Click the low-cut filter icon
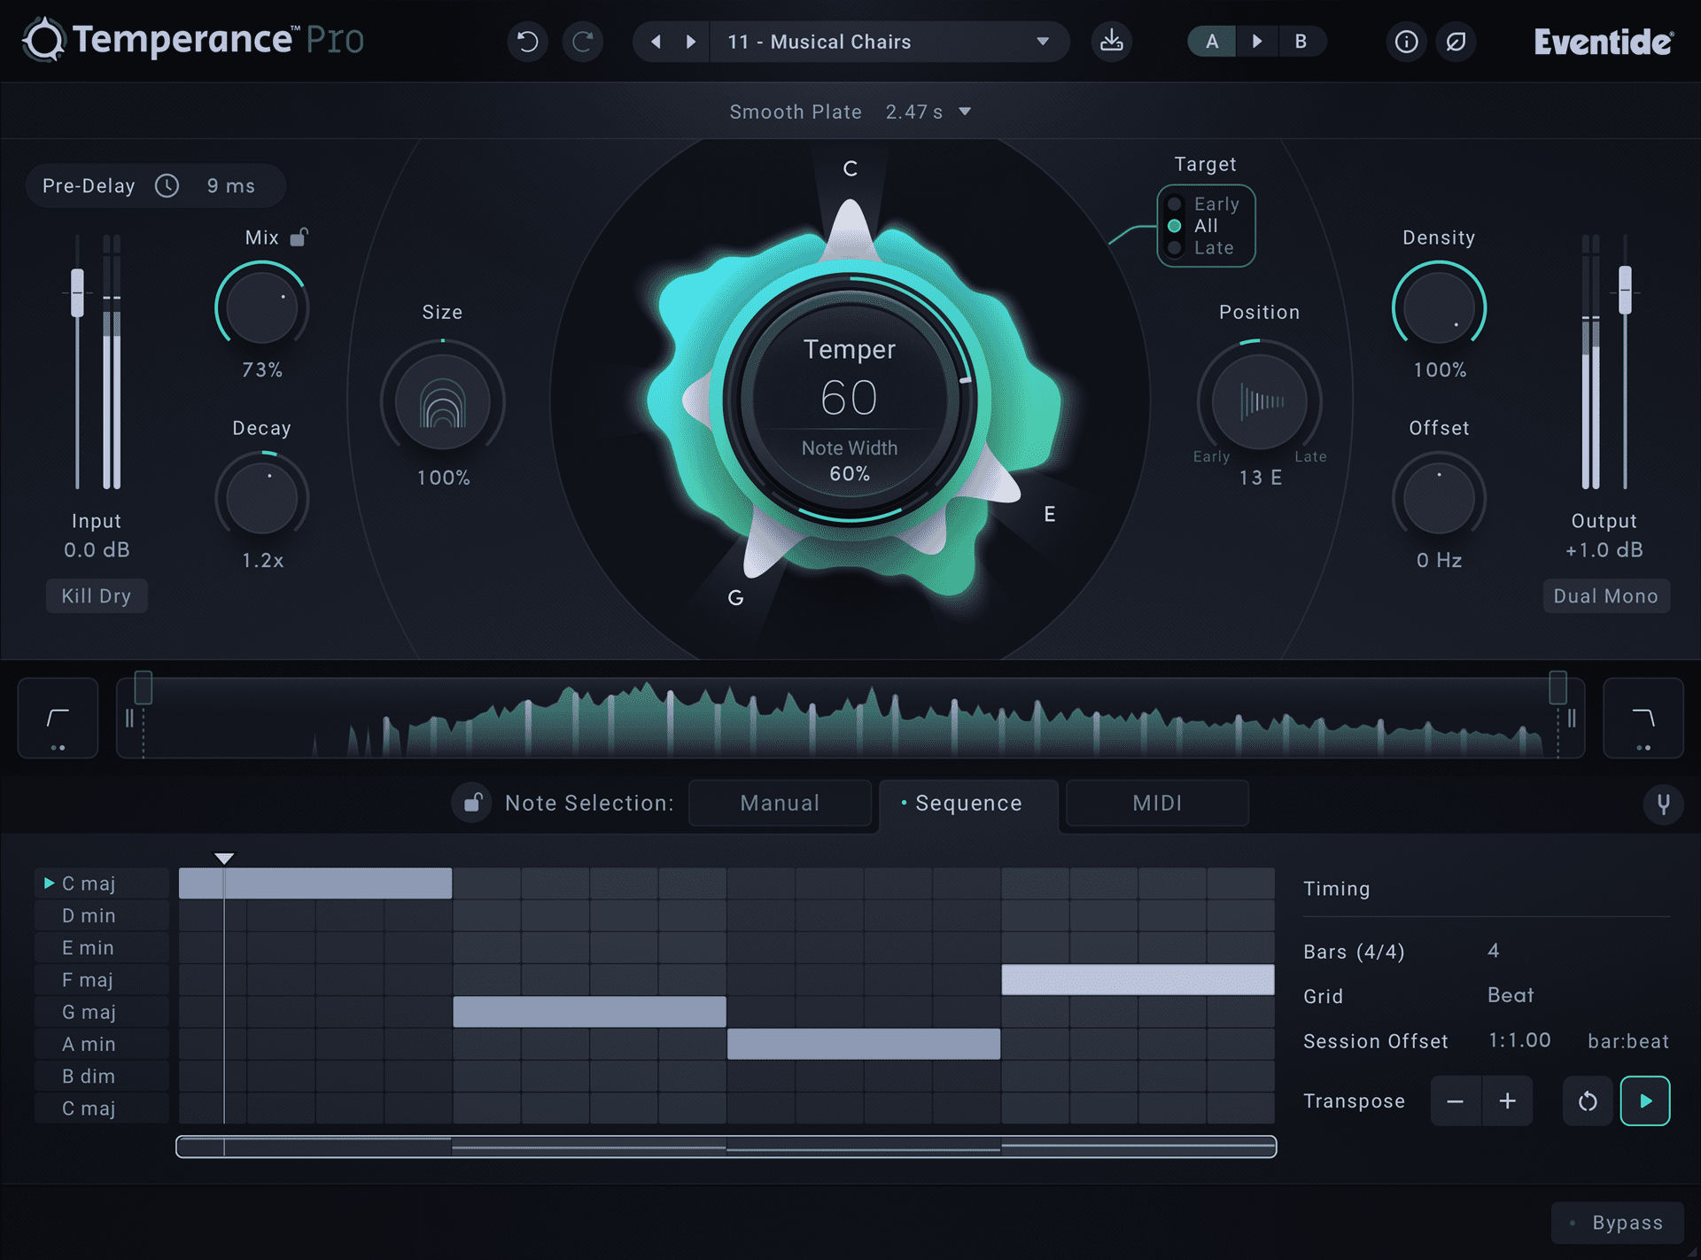 tap(58, 718)
